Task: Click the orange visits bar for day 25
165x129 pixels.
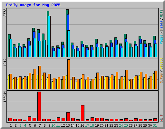Action: pos(127,80)
